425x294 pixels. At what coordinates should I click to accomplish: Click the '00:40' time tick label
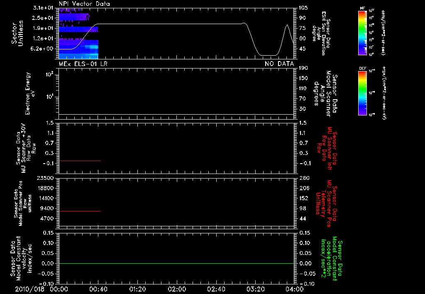coord(98,289)
